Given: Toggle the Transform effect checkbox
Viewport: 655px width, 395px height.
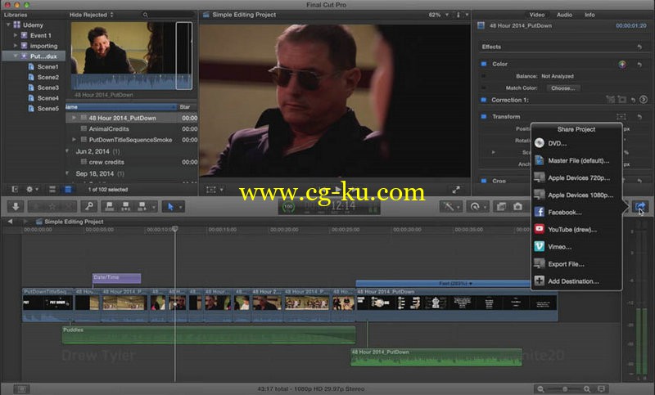Looking at the screenshot, I should click(x=484, y=116).
